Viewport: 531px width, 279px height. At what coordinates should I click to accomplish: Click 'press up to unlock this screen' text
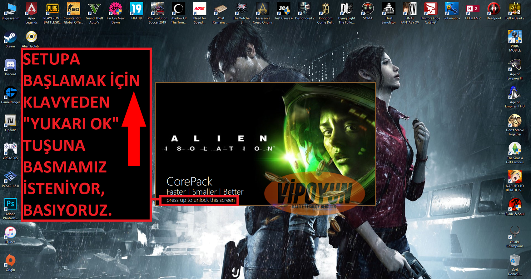click(201, 200)
